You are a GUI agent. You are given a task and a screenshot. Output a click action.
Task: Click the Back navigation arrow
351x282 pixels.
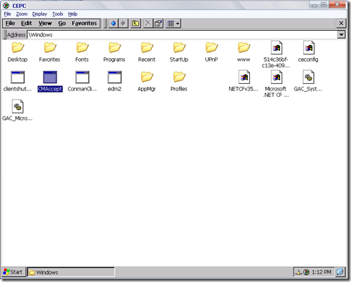click(x=113, y=24)
